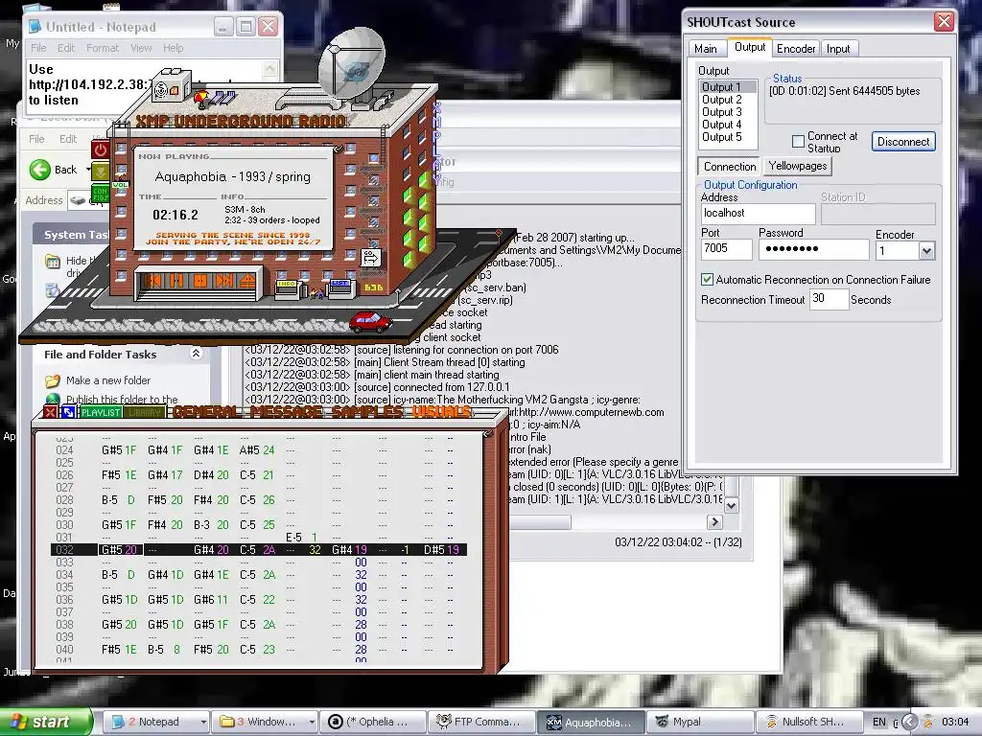Open Notepad group in taskbar
982x736 pixels.
(158, 722)
